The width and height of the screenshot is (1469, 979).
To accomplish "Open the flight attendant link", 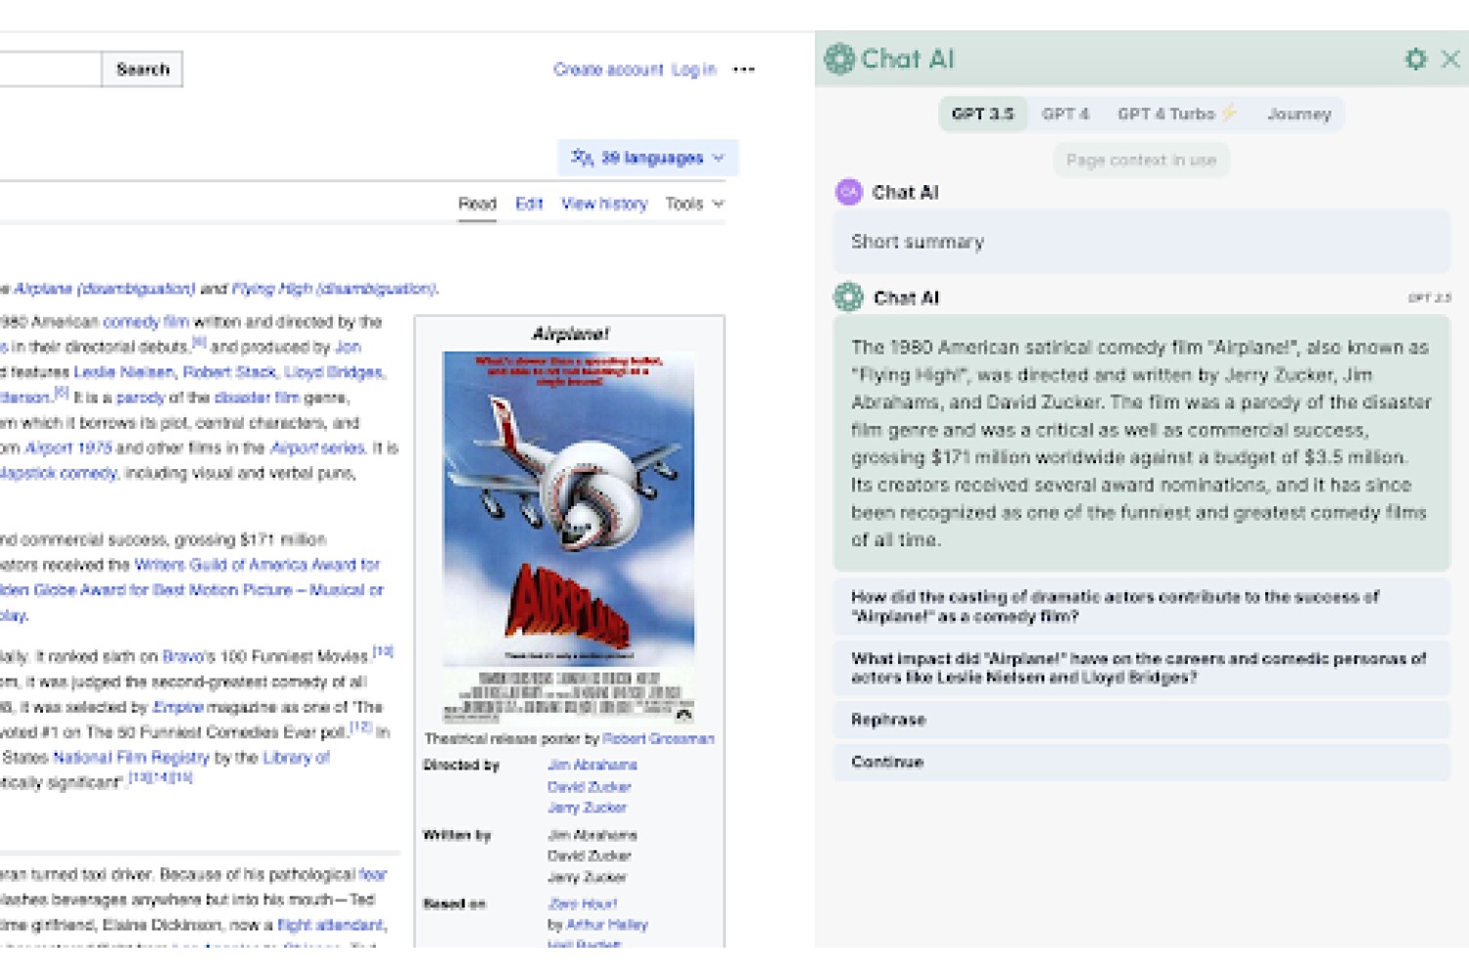I will (x=332, y=925).
